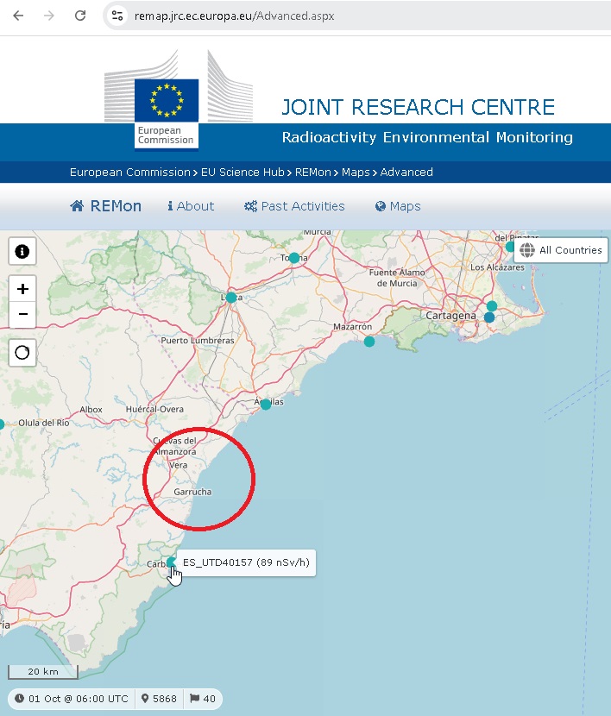Open the All Countries selector
The height and width of the screenshot is (716, 611).
click(561, 250)
